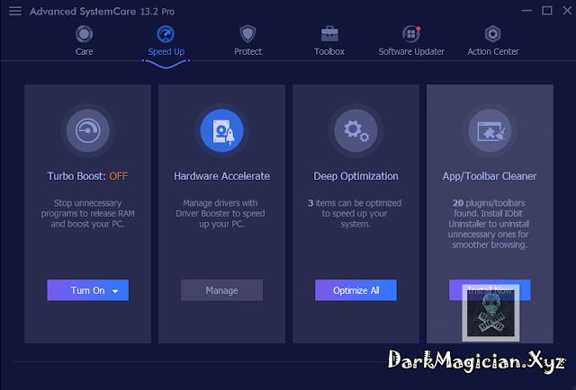Viewport: 576px width, 390px height.
Task: Click the Install Now button
Action: coord(490,290)
